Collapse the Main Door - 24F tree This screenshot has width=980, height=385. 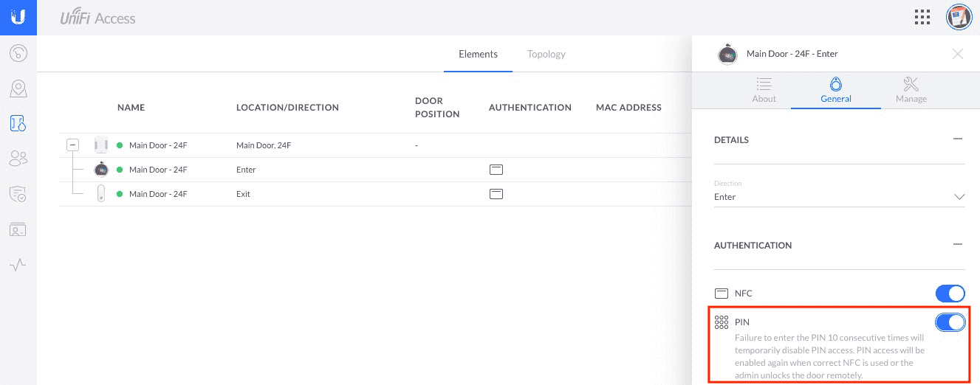[72, 145]
